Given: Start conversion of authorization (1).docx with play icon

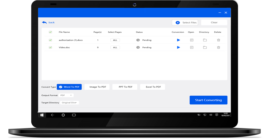Looking at the screenshot, I should coord(179,40).
